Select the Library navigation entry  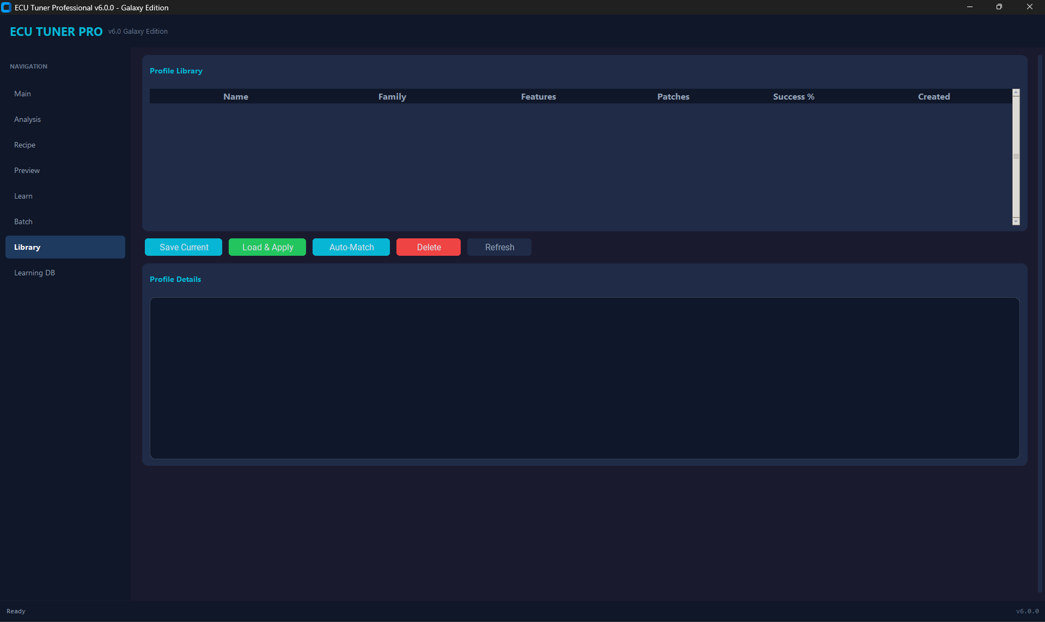27,247
